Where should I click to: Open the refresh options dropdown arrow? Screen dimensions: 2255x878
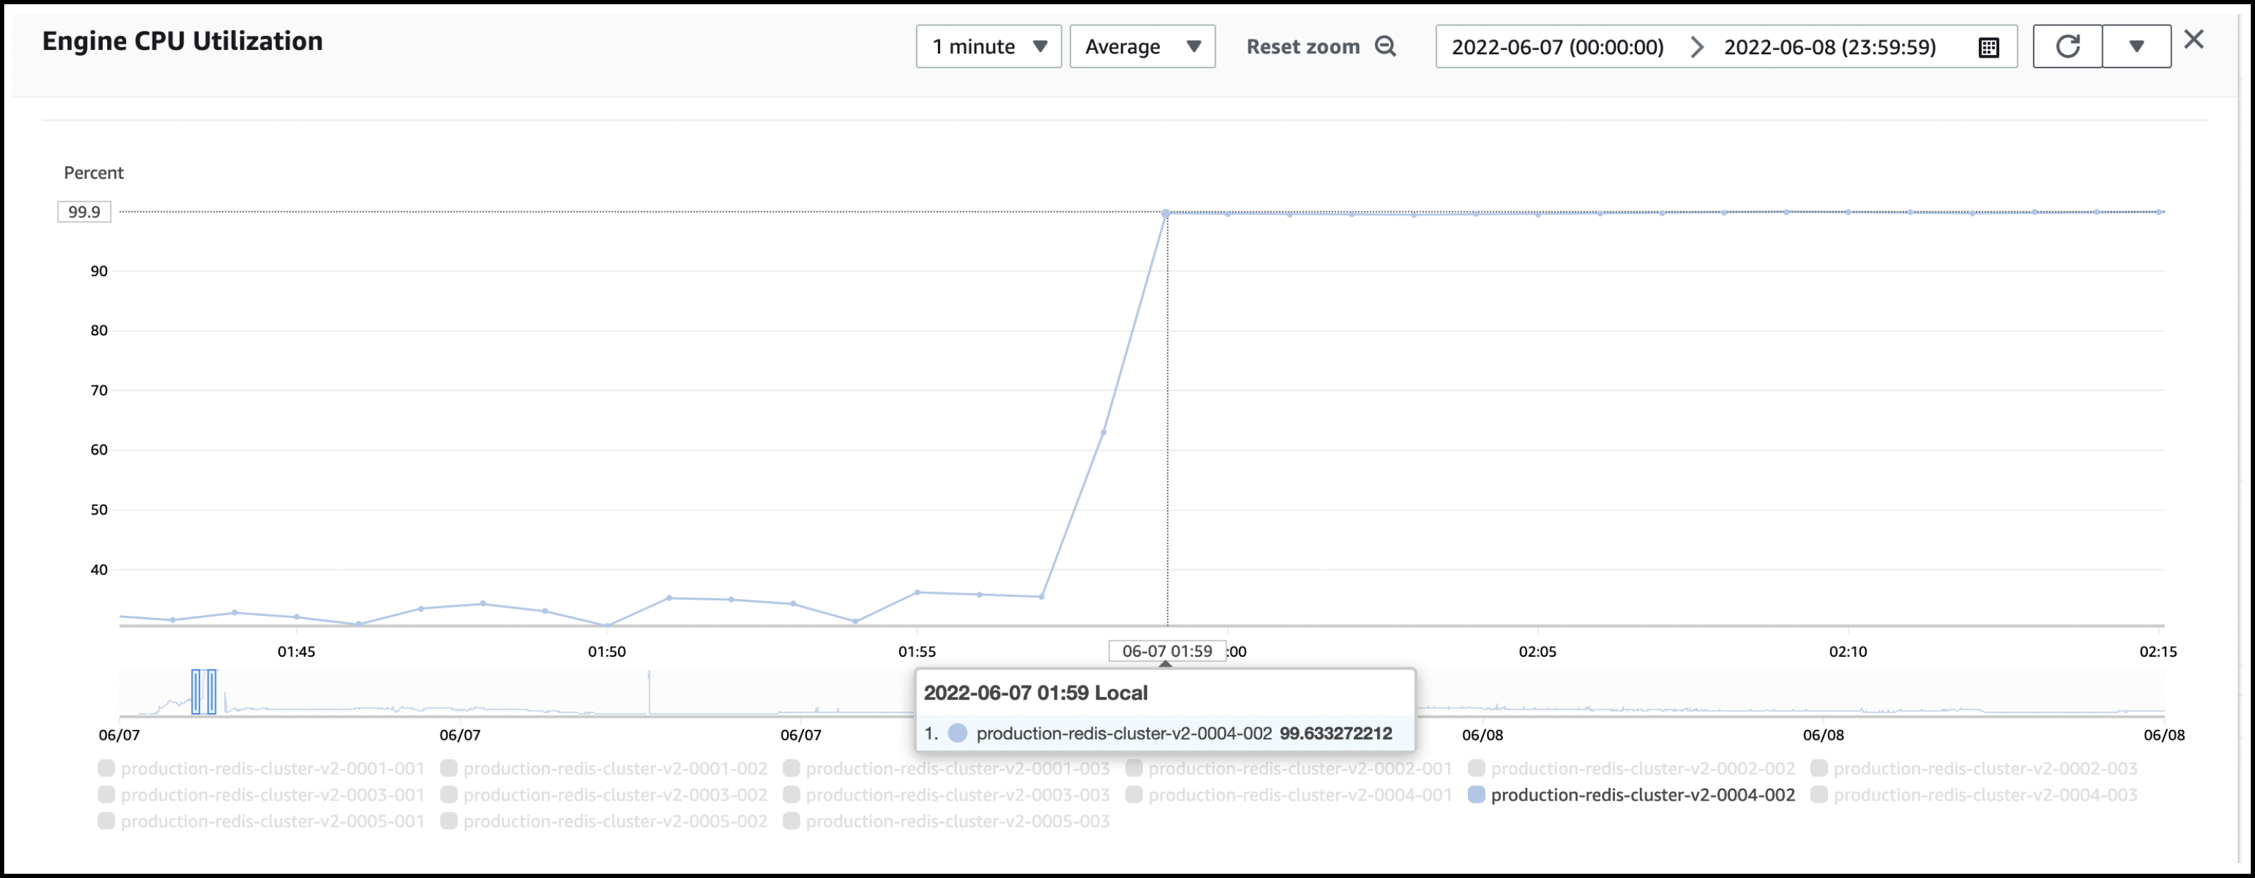click(2136, 47)
